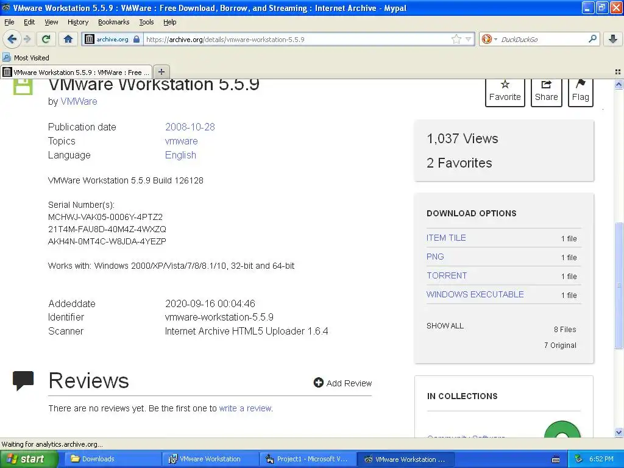Open the VMWare author link
This screenshot has height=468, width=624.
[x=79, y=102]
